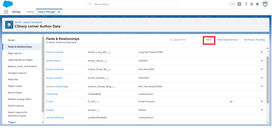Open the Setup gear icon
The height and width of the screenshot is (128, 272).
tap(252, 4)
